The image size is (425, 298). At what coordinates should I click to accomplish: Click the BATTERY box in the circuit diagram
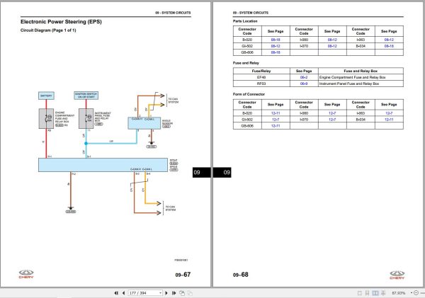(x=46, y=96)
